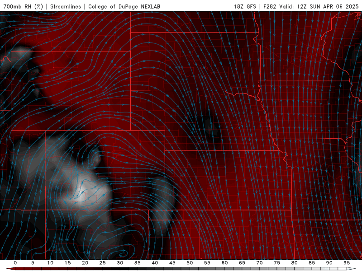Click the '80' tick label on color scale
The height and width of the screenshot is (271, 362).
pos(294,263)
